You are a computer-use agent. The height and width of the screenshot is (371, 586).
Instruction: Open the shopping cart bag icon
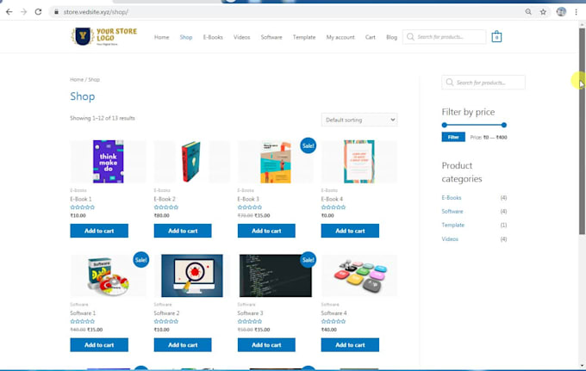(496, 36)
